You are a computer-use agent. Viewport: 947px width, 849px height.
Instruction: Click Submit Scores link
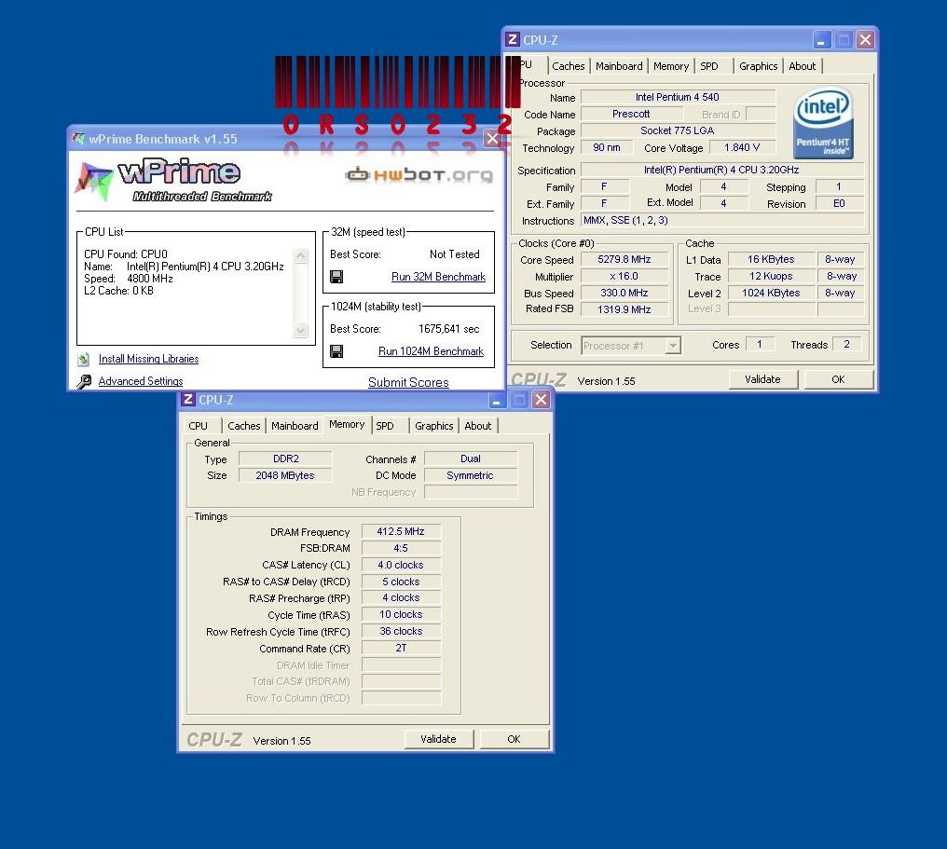(x=408, y=382)
